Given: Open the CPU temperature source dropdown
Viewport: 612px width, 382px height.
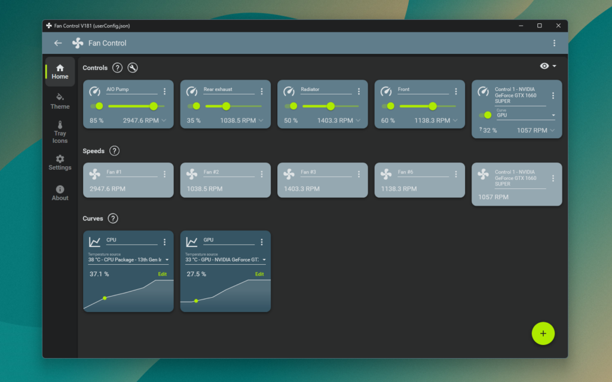Looking at the screenshot, I should click(x=128, y=260).
